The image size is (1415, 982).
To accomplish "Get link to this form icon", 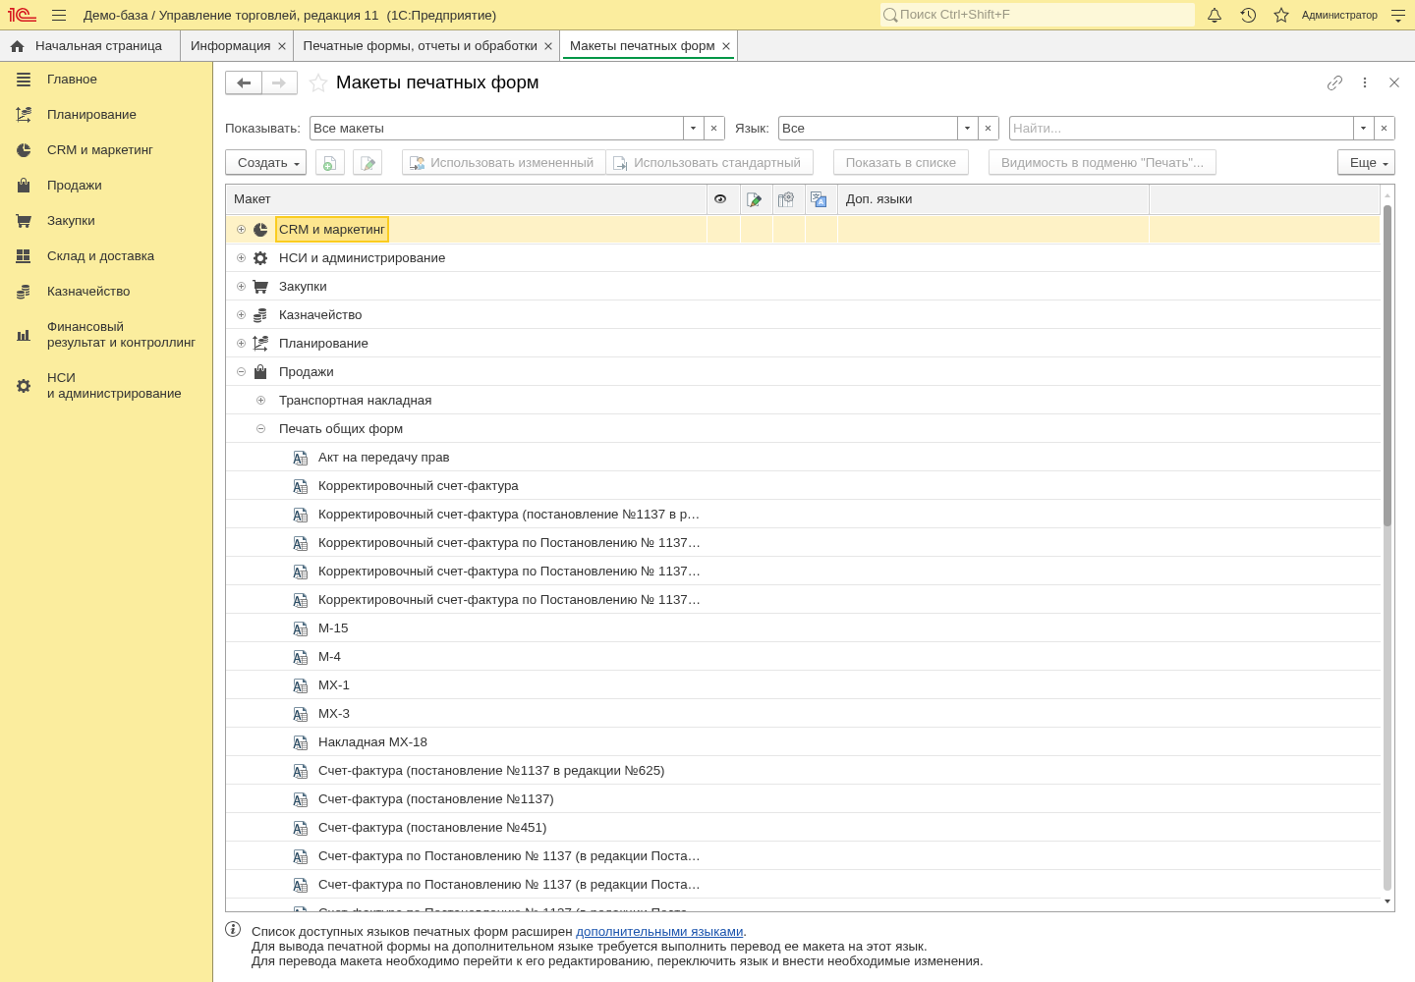I will [1334, 82].
